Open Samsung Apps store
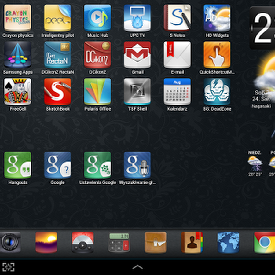Image resolution: width=275 pixels, height=275 pixels. tap(17, 55)
